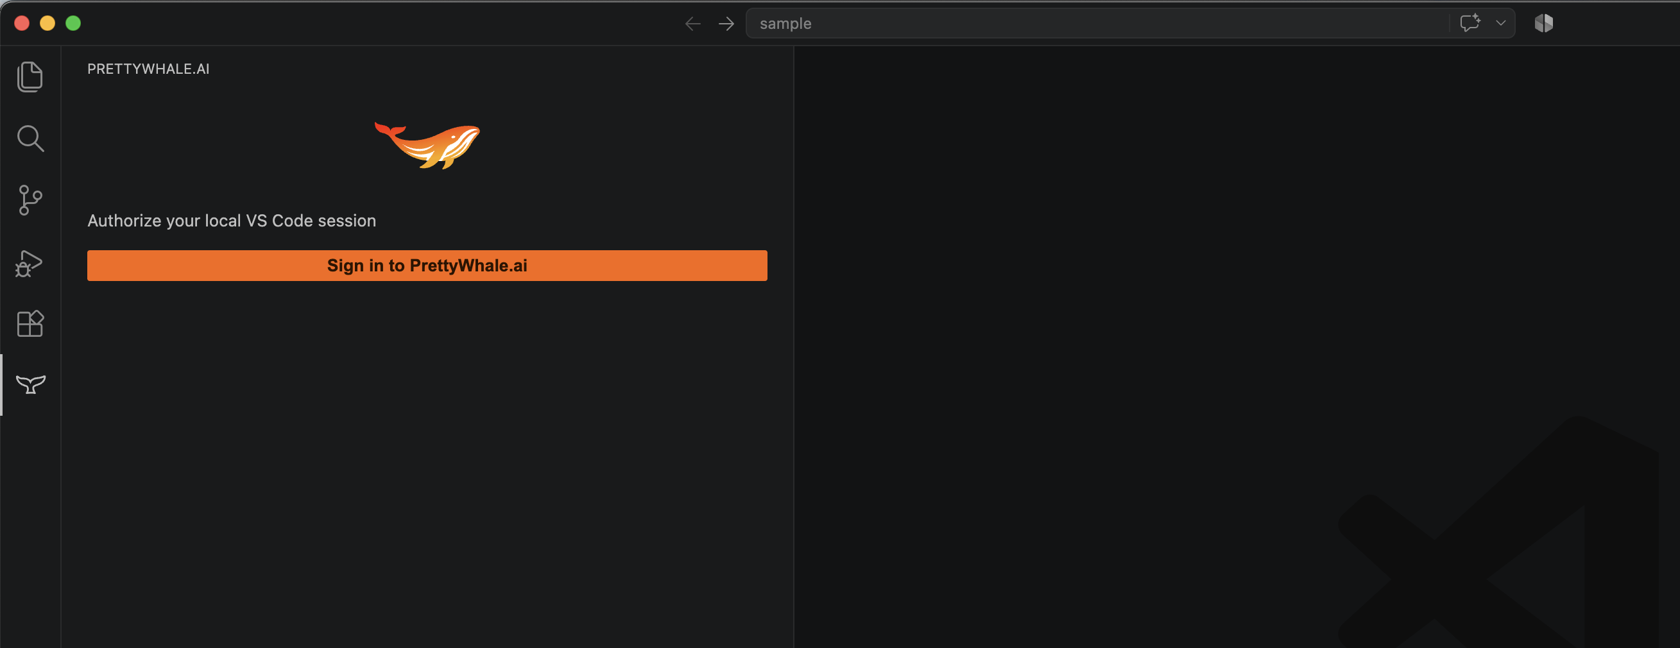Minimize the window with the yellow button
This screenshot has height=648, width=1680.
coord(47,24)
